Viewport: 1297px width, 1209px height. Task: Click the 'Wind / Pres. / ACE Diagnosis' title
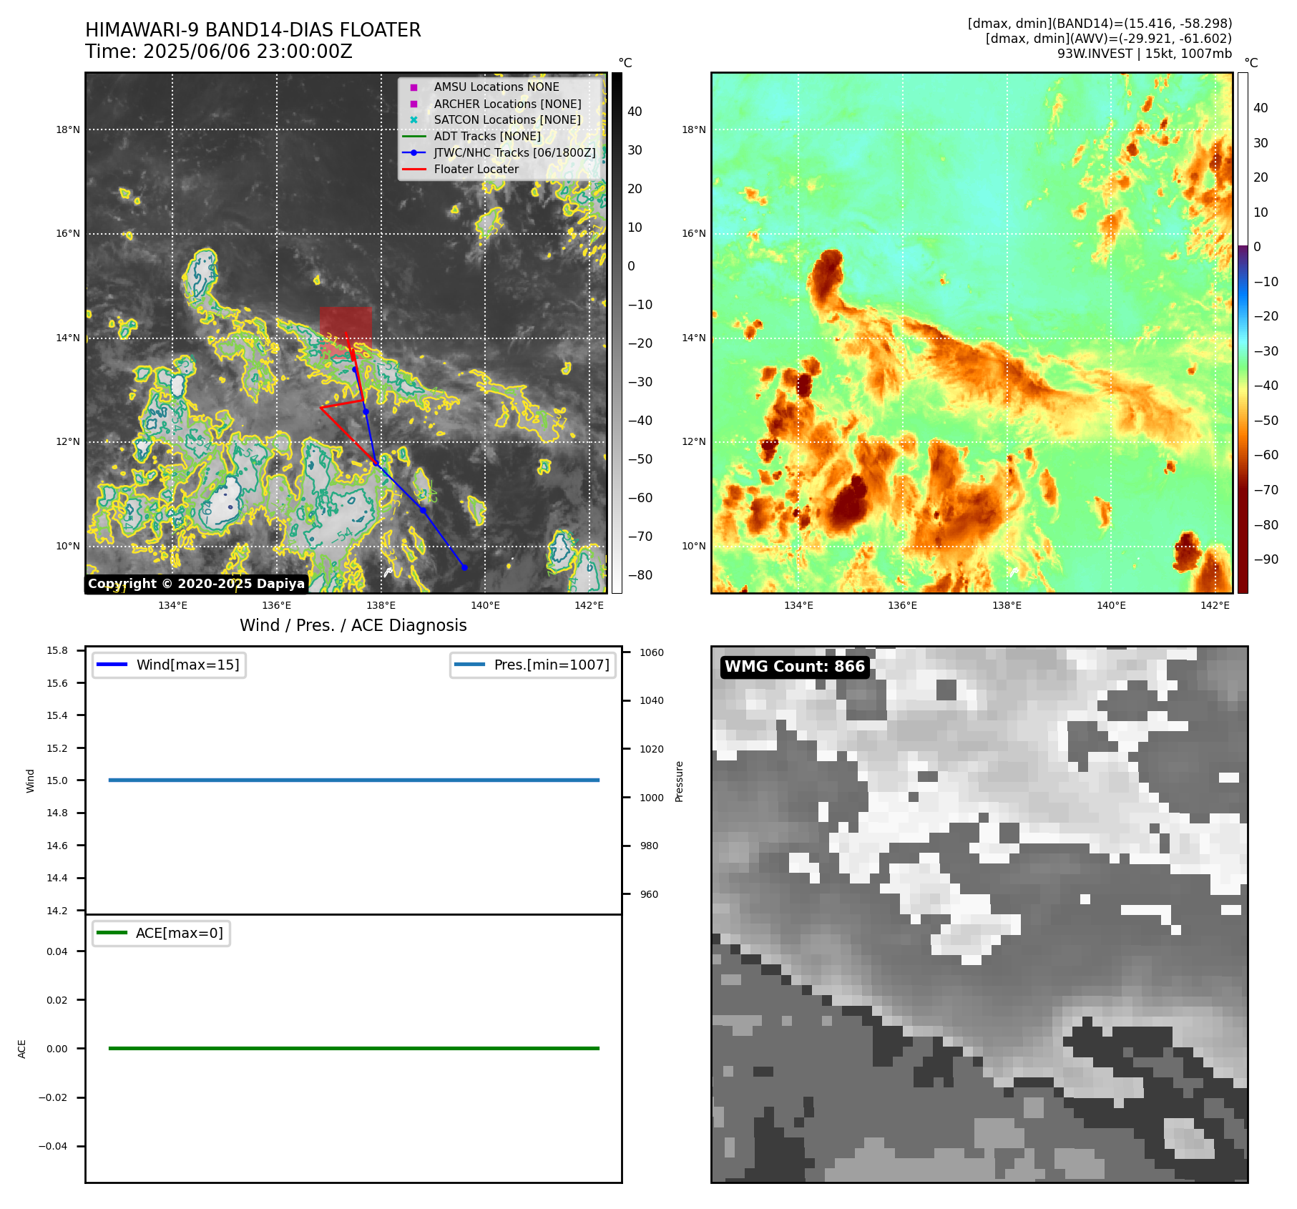353,625
